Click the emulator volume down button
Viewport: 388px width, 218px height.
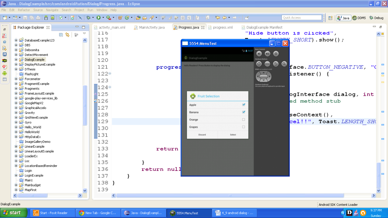coord(259,54)
